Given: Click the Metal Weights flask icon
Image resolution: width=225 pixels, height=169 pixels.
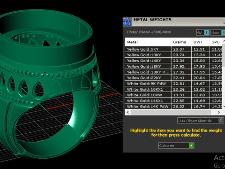Looking at the screenshot, I should click(x=127, y=22).
